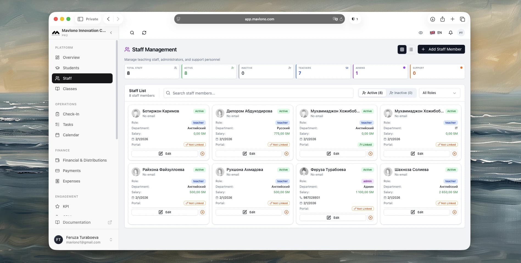Select the Inactive (0) tab
Screen dimensions: 521x263
pyautogui.click(x=401, y=93)
